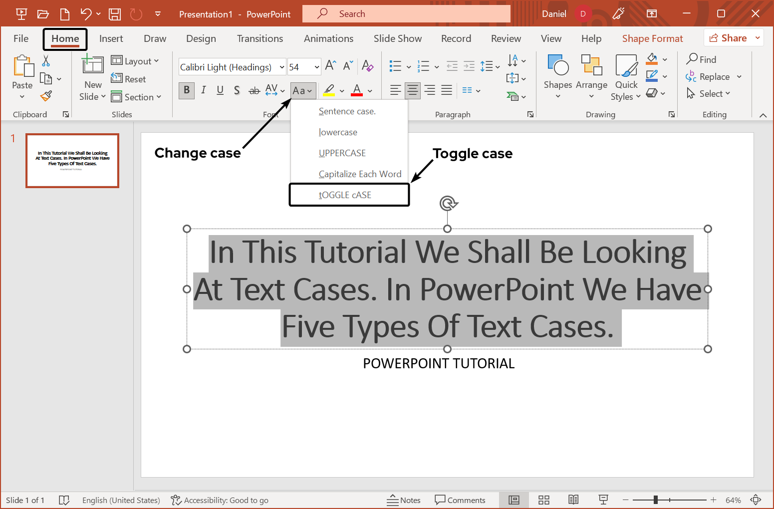The image size is (774, 509).
Task: Click the Cut scissors icon
Action: [46, 61]
